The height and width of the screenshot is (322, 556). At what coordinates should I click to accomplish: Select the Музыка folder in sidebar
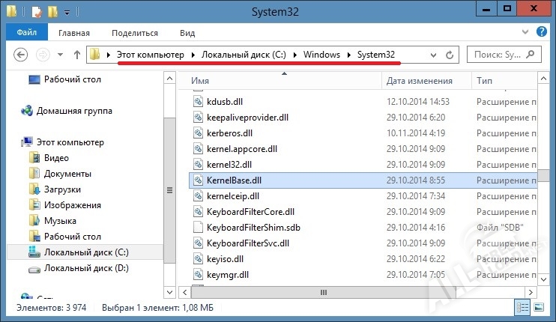coord(60,221)
